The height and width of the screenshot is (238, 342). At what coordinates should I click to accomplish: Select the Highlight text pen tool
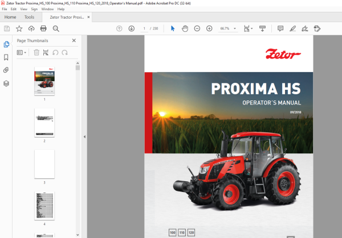[293, 28]
